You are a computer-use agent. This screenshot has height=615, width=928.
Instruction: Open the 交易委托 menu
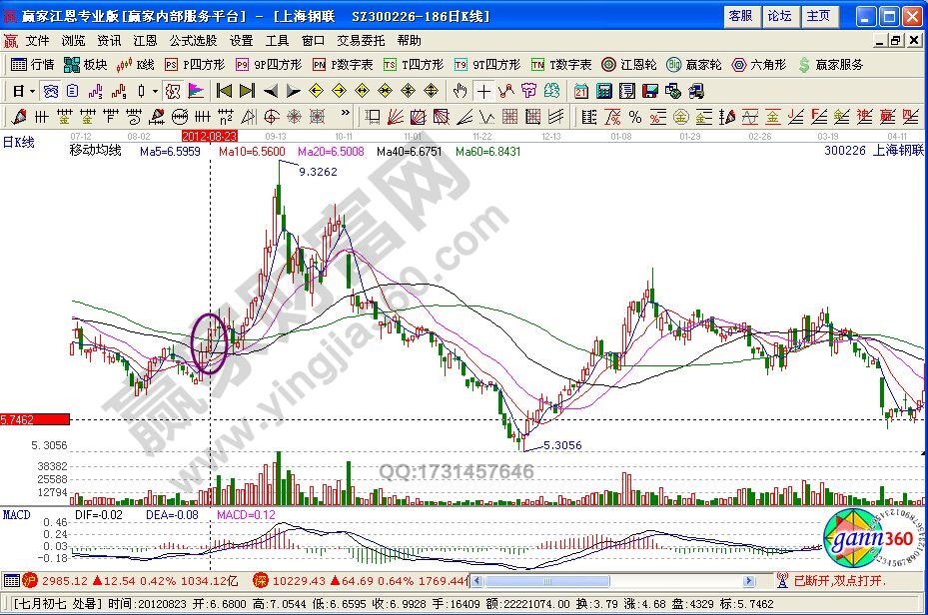[361, 41]
